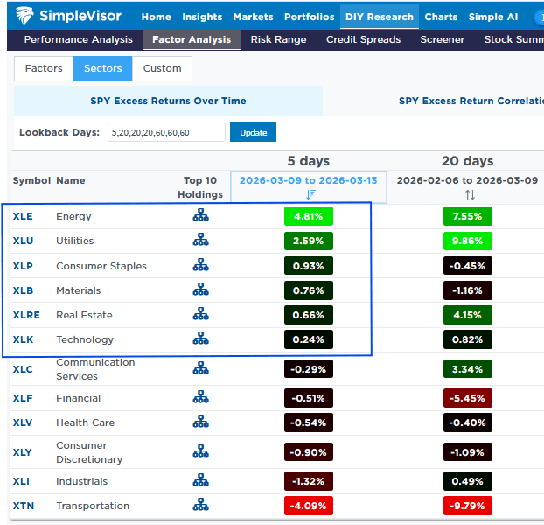Select the Custom tab

click(x=163, y=68)
